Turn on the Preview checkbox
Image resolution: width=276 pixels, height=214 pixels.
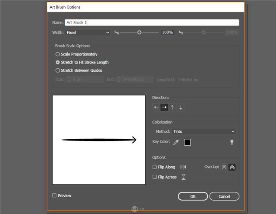pos(54,196)
